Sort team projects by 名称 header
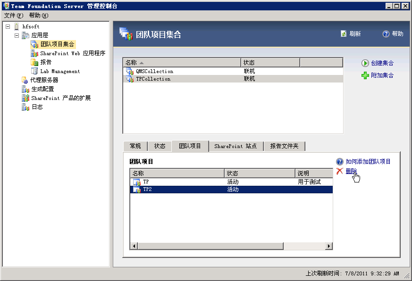Image resolution: width=412 pixels, height=281 pixels. 177,174
